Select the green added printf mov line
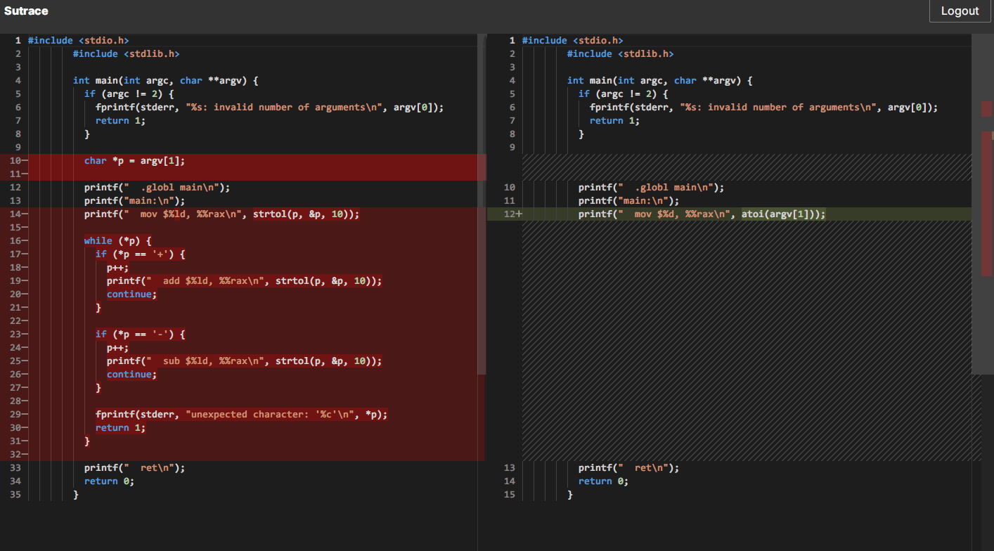Screen dimensions: 994x551 (x=703, y=214)
